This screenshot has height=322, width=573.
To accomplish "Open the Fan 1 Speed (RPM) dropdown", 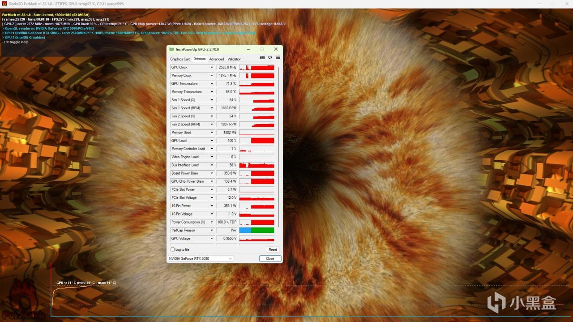I will pos(212,108).
